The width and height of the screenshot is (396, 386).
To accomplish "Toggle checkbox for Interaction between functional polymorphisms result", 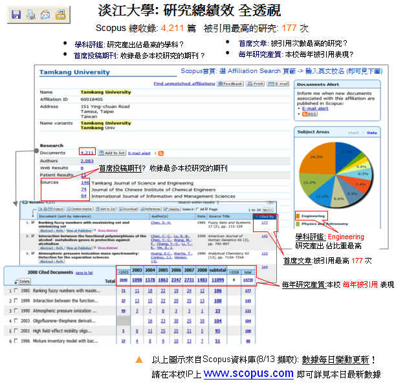I will pyautogui.click(x=33, y=236).
